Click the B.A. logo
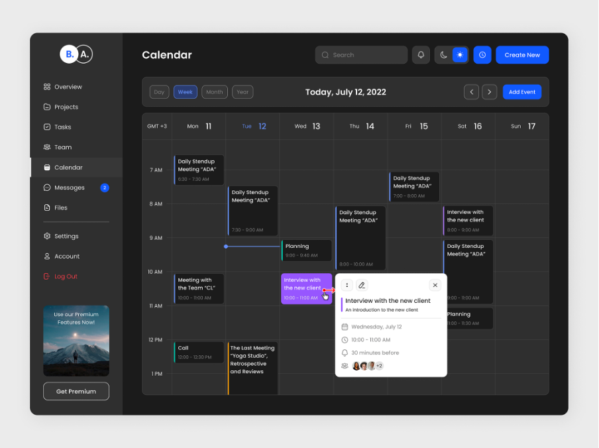The height and width of the screenshot is (448, 599). coord(76,54)
